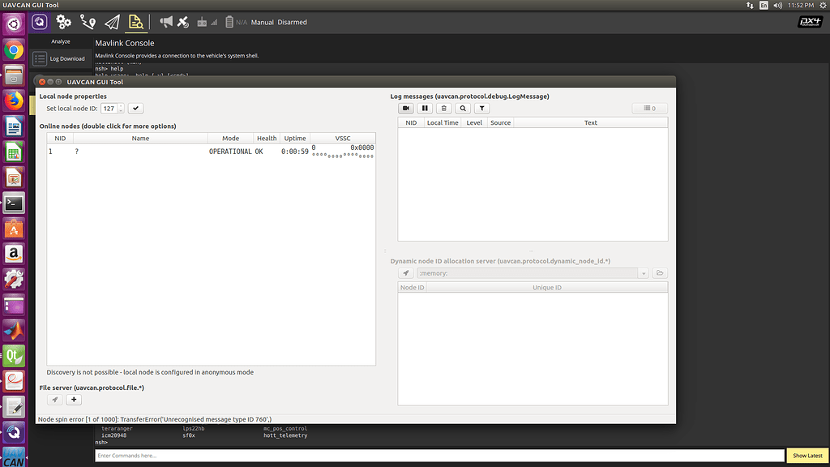Sort log messages by Level column
Image resolution: width=830 pixels, height=467 pixels.
[x=474, y=123]
